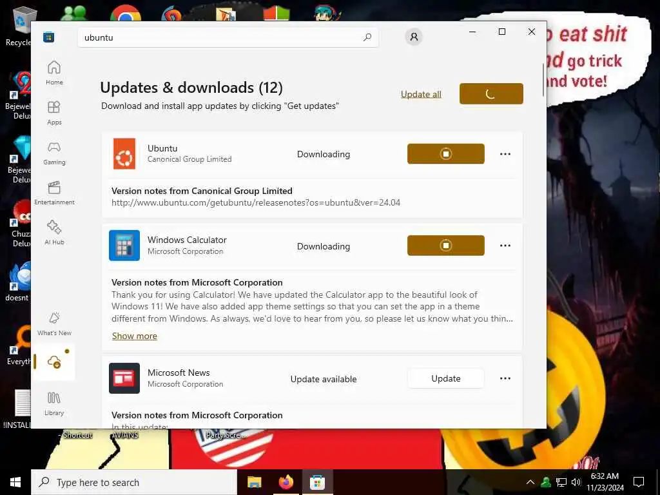Select the Windows Calculator title text
Screen dimensions: 660x495
pyautogui.click(x=187, y=240)
